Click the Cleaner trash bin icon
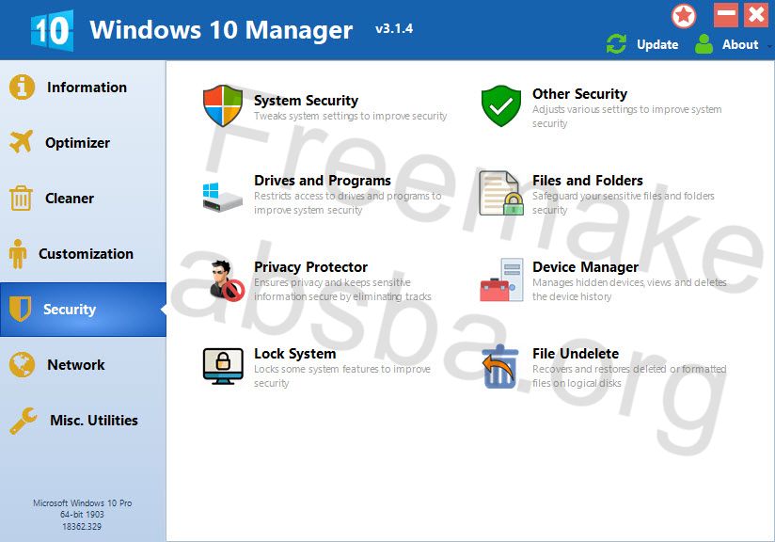The width and height of the screenshot is (775, 542). tap(21, 198)
